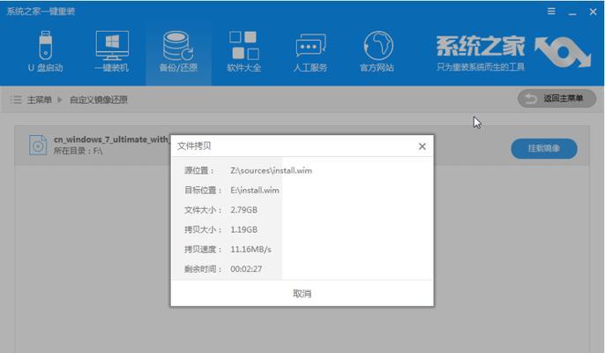
Task: Click source path Z:\sources\install.wim
Action: coord(272,170)
